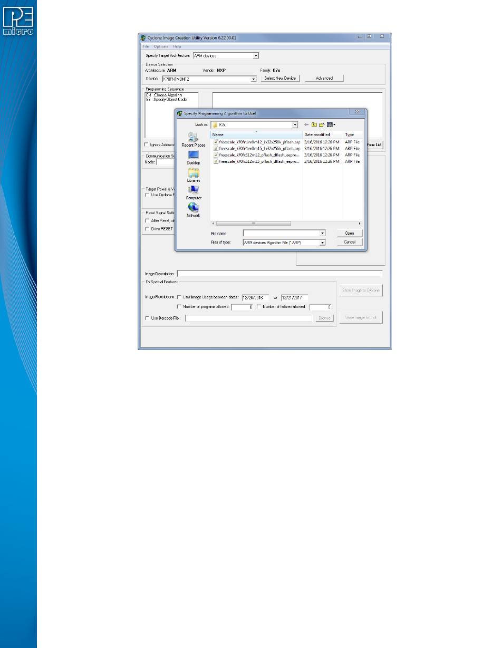Browse the Network location icon

(193, 210)
